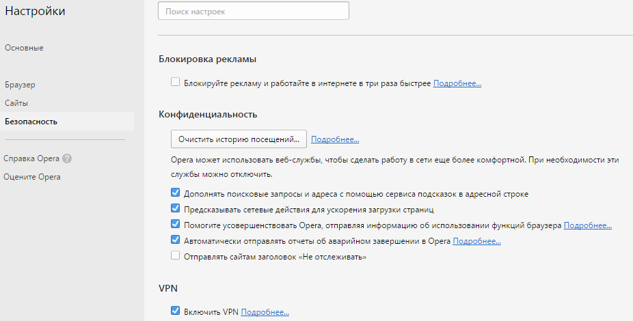Uncheck Дополнять поисковые запросы и адреса option
This screenshot has width=633, height=321.
tap(175, 193)
